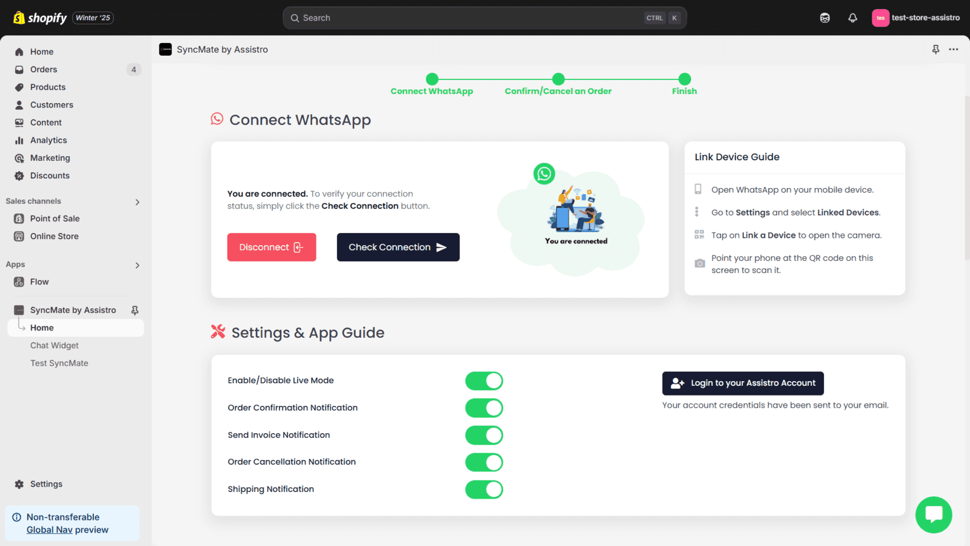Unpin SyncMate by Assistro in sidebar
The height and width of the screenshot is (546, 970).
point(135,310)
